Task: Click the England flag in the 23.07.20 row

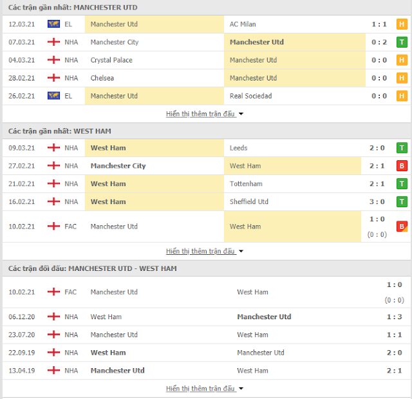Action: pos(53,335)
